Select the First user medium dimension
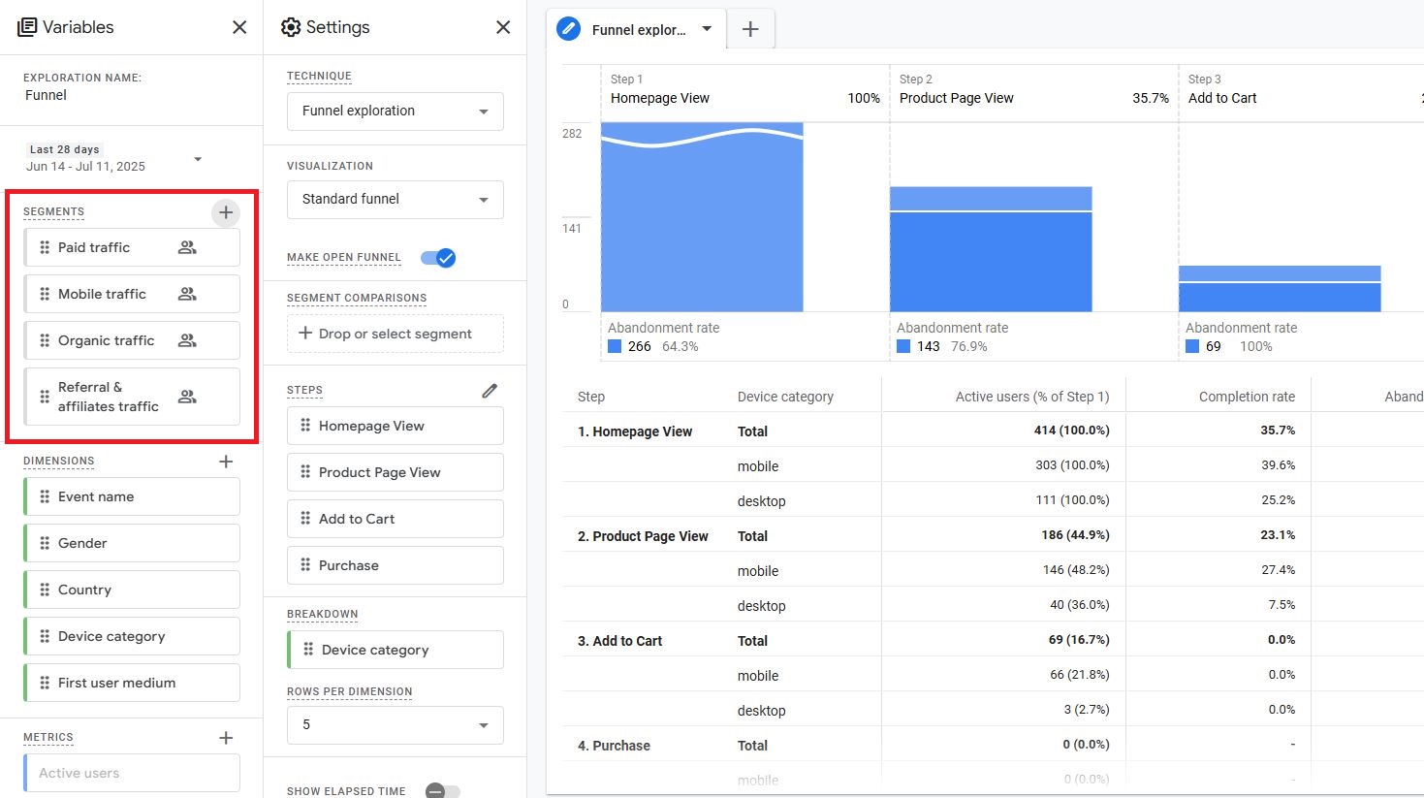The width and height of the screenshot is (1424, 798). click(x=132, y=683)
